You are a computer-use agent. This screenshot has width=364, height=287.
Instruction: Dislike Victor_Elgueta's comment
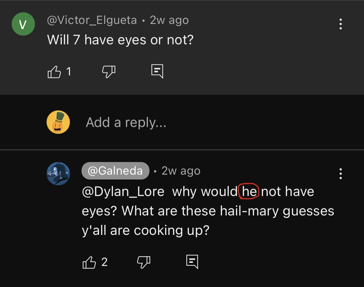point(109,72)
